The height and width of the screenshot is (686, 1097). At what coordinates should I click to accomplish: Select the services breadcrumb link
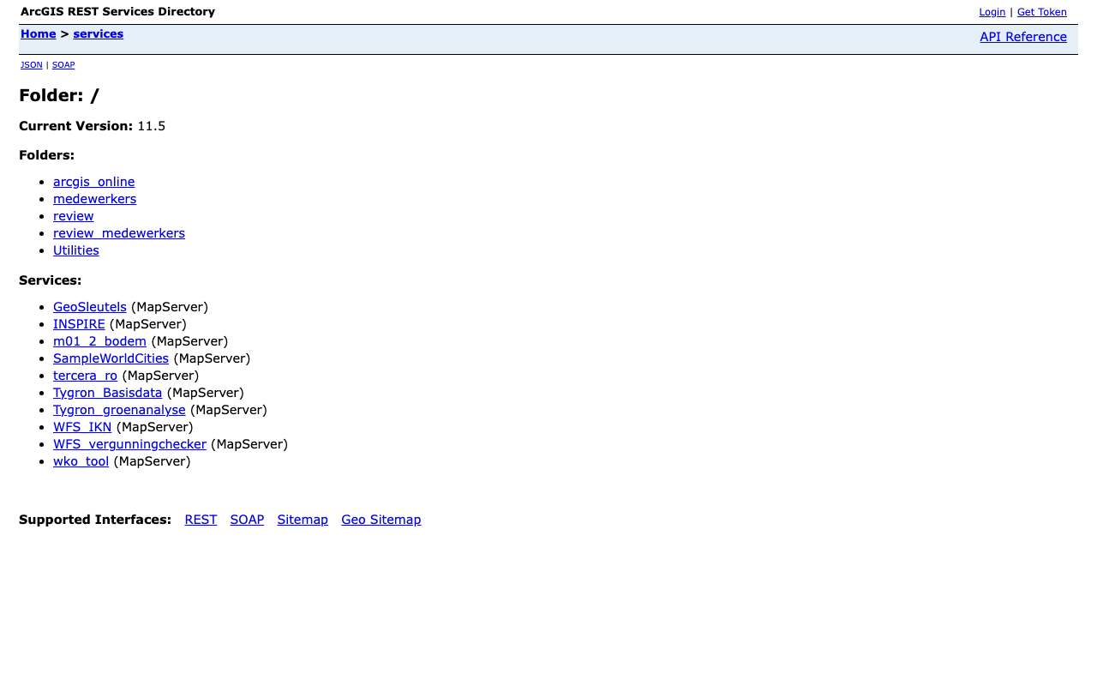98,34
